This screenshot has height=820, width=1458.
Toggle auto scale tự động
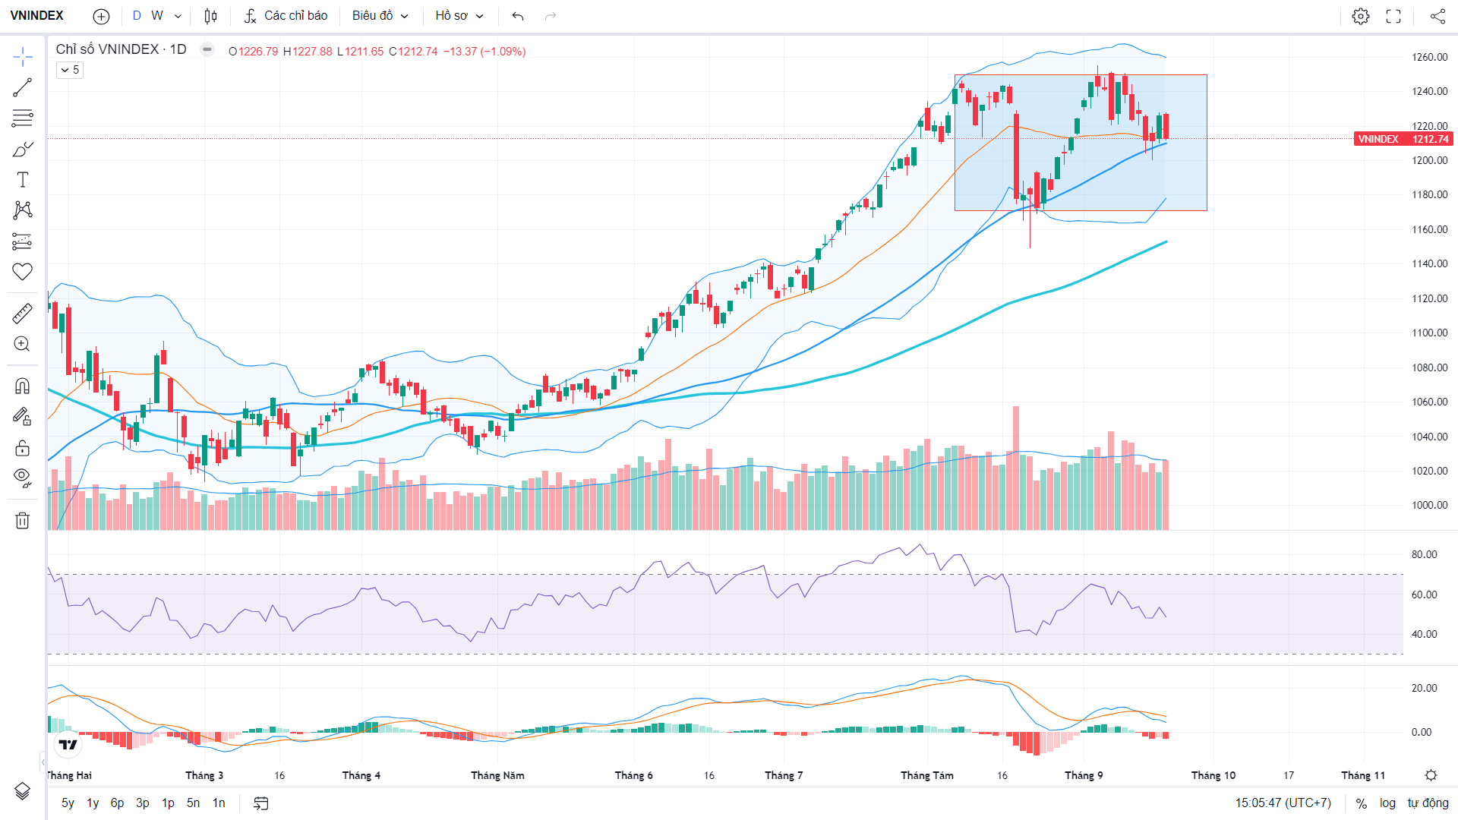pos(1428,803)
